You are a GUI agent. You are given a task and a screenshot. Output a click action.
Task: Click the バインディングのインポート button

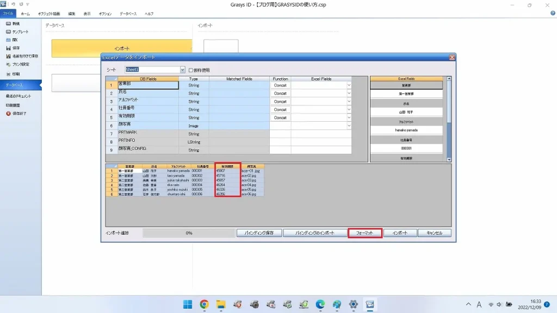coord(315,233)
